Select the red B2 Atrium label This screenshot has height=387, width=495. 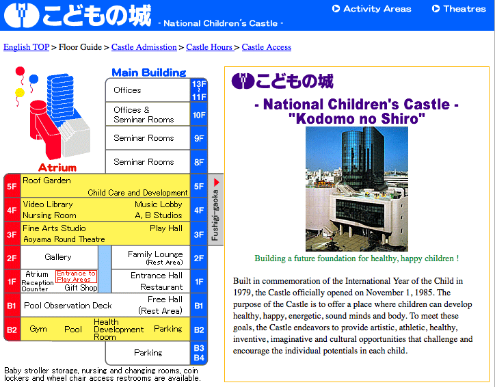(x=12, y=330)
